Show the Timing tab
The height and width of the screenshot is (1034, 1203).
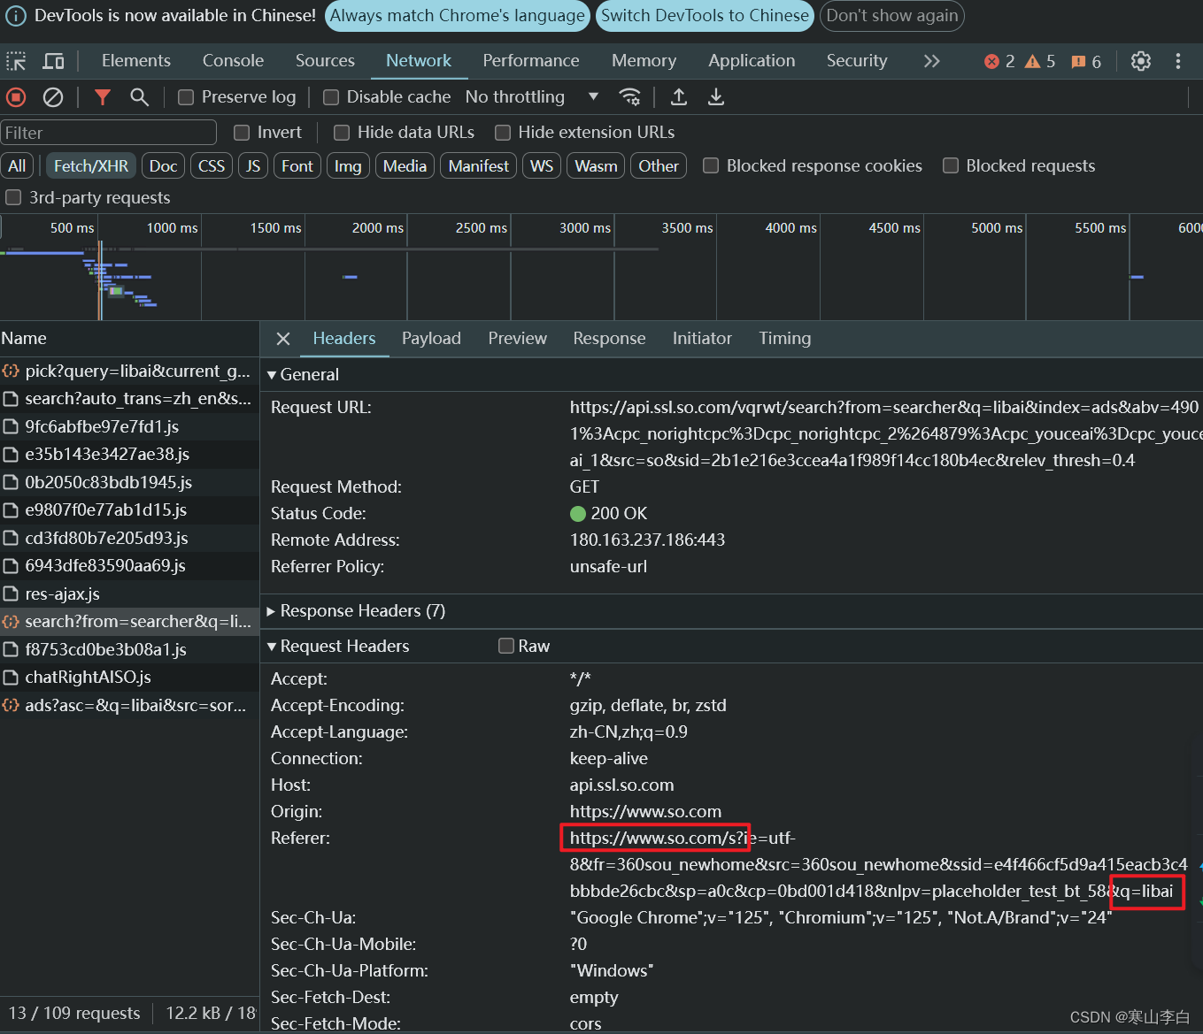785,339
